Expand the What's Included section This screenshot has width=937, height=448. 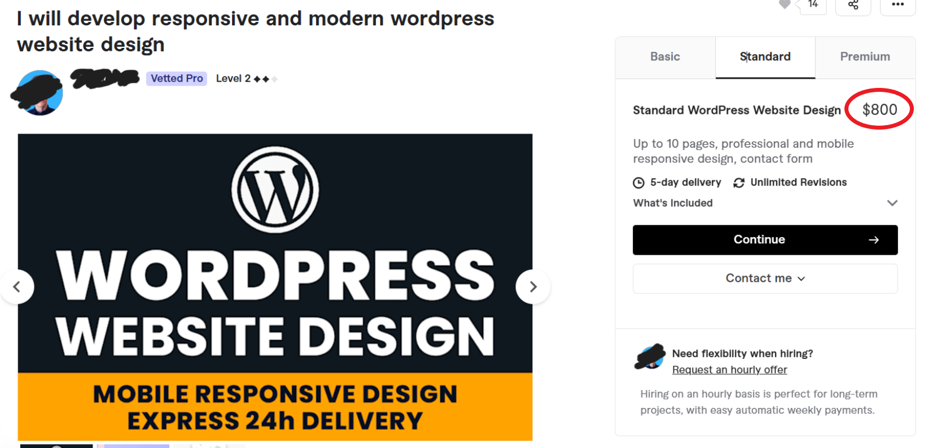[892, 203]
